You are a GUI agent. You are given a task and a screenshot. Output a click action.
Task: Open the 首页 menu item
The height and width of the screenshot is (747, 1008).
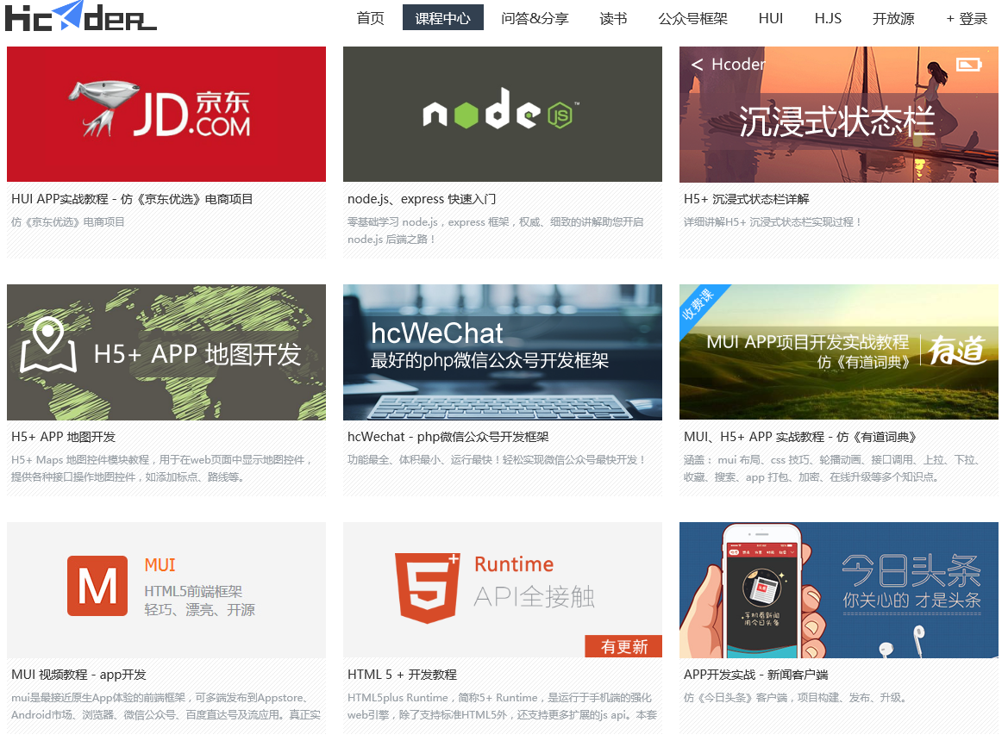[370, 18]
